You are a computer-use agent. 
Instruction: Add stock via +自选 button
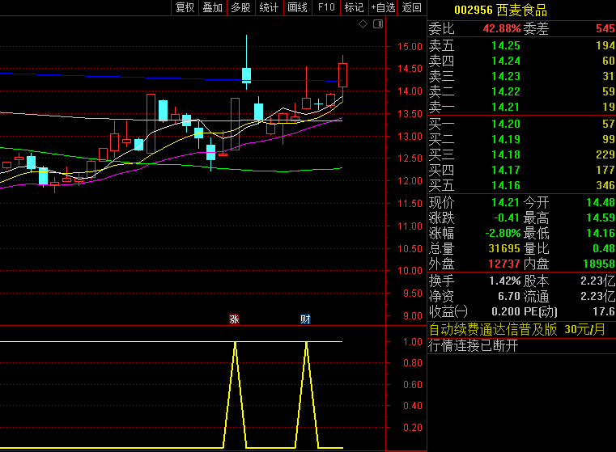pyautogui.click(x=383, y=7)
